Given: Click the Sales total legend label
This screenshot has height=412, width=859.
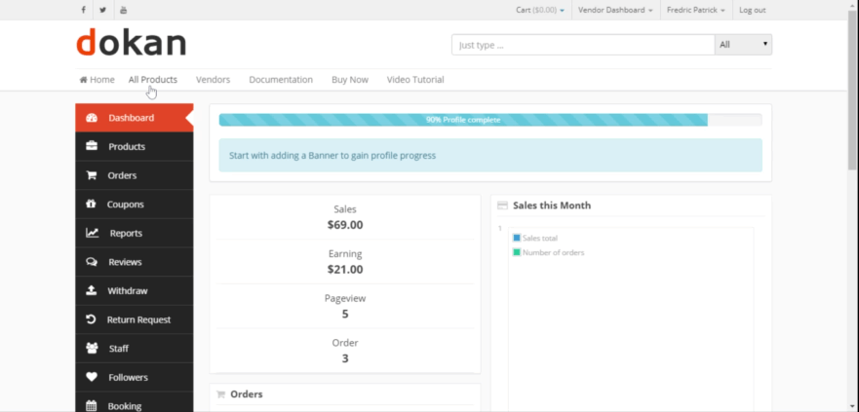Looking at the screenshot, I should (540, 238).
